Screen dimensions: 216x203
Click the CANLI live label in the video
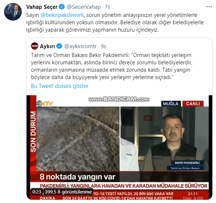click(x=193, y=104)
